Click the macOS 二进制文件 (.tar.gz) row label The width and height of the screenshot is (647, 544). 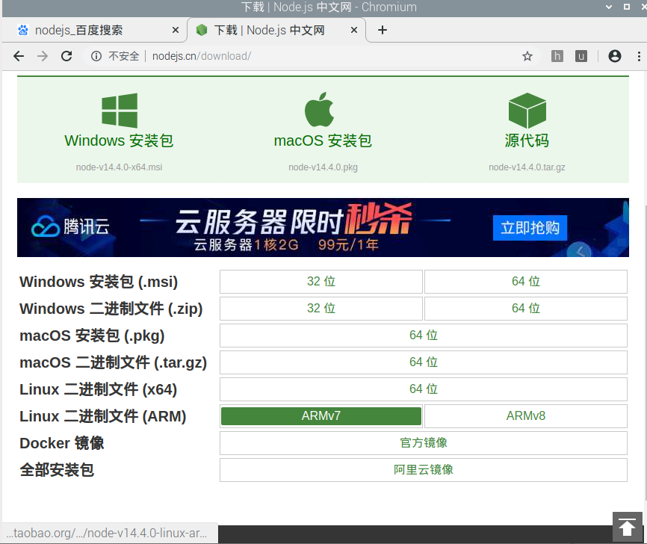[113, 362]
